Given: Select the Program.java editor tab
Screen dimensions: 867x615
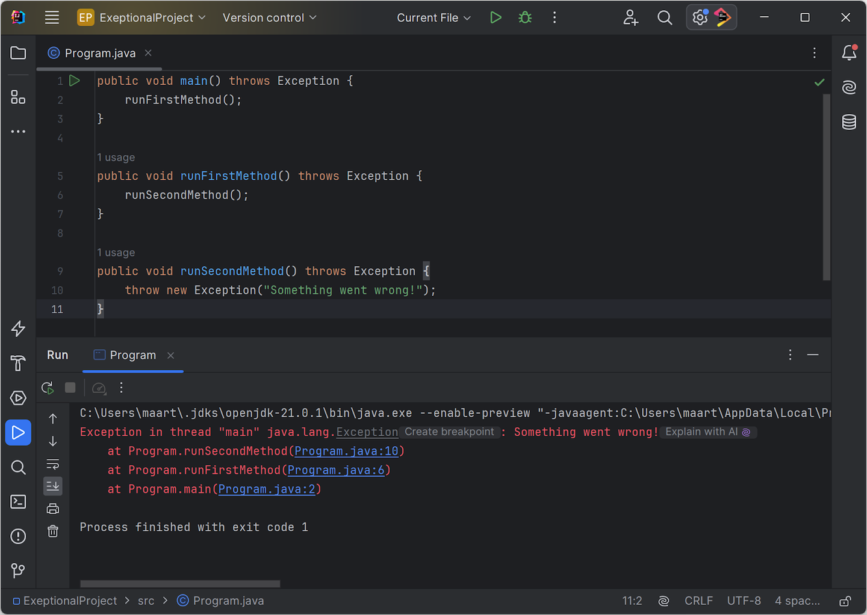Looking at the screenshot, I should (99, 53).
